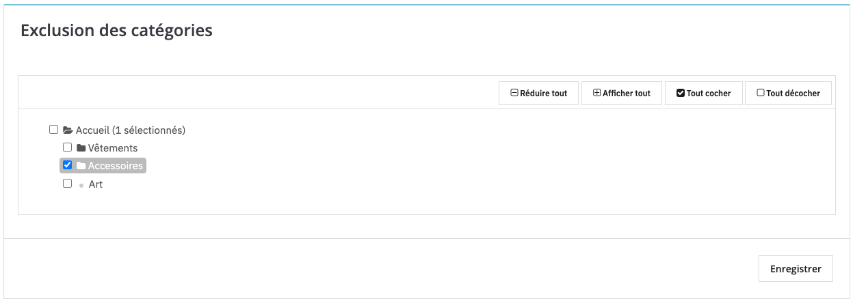Tick the Art category checkbox

[67, 183]
